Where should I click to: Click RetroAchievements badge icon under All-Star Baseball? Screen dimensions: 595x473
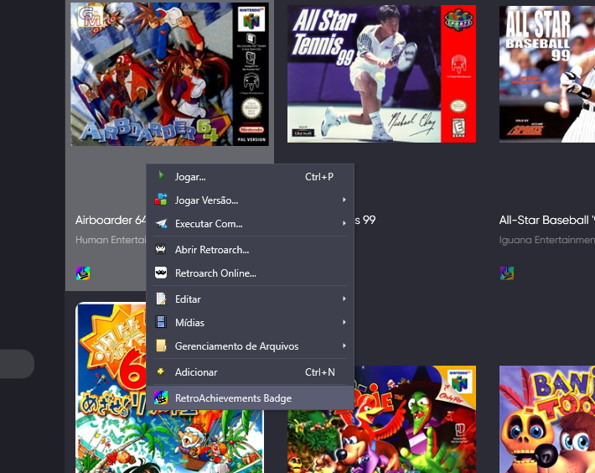(507, 273)
